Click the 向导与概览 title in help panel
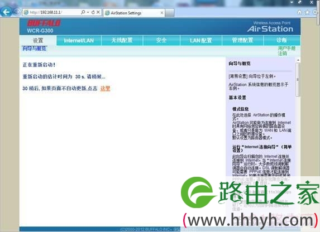Viewport: 320px width, 232px height. (240, 64)
